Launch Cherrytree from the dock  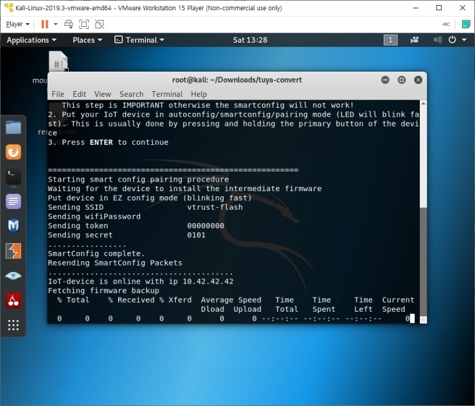click(13, 301)
